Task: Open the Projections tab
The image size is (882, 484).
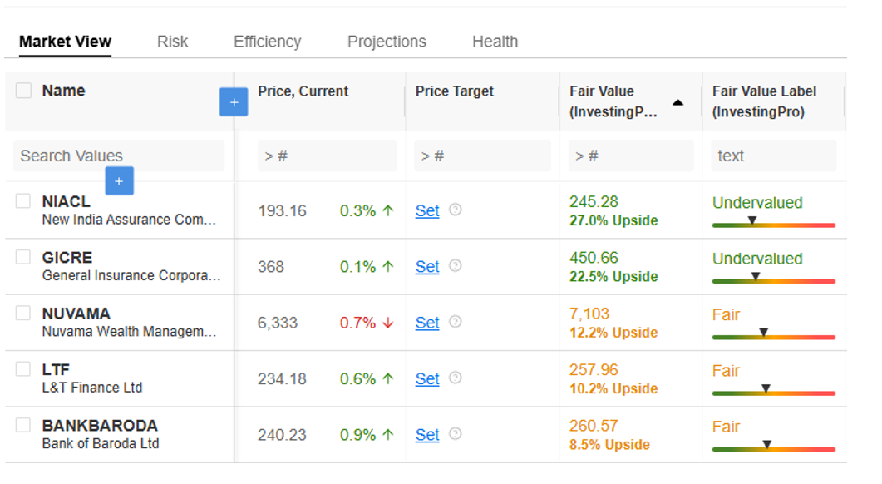Action: [x=387, y=42]
